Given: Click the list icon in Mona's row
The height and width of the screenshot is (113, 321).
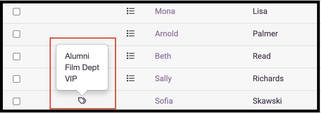Looking at the screenshot, I should point(130,11).
